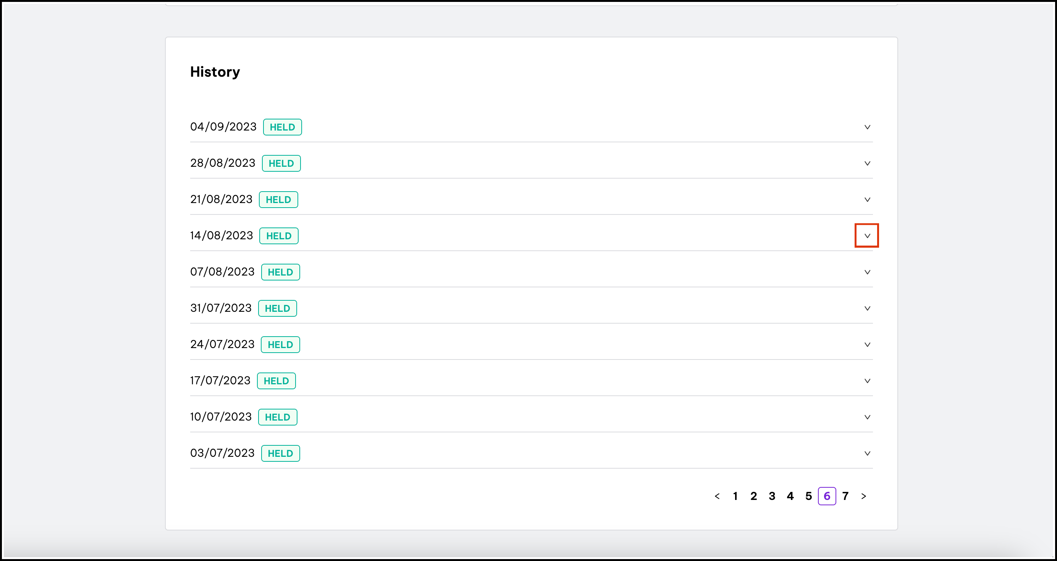Expand the 14/08/2023 highlighted chevron
1057x561 pixels.
[867, 236]
